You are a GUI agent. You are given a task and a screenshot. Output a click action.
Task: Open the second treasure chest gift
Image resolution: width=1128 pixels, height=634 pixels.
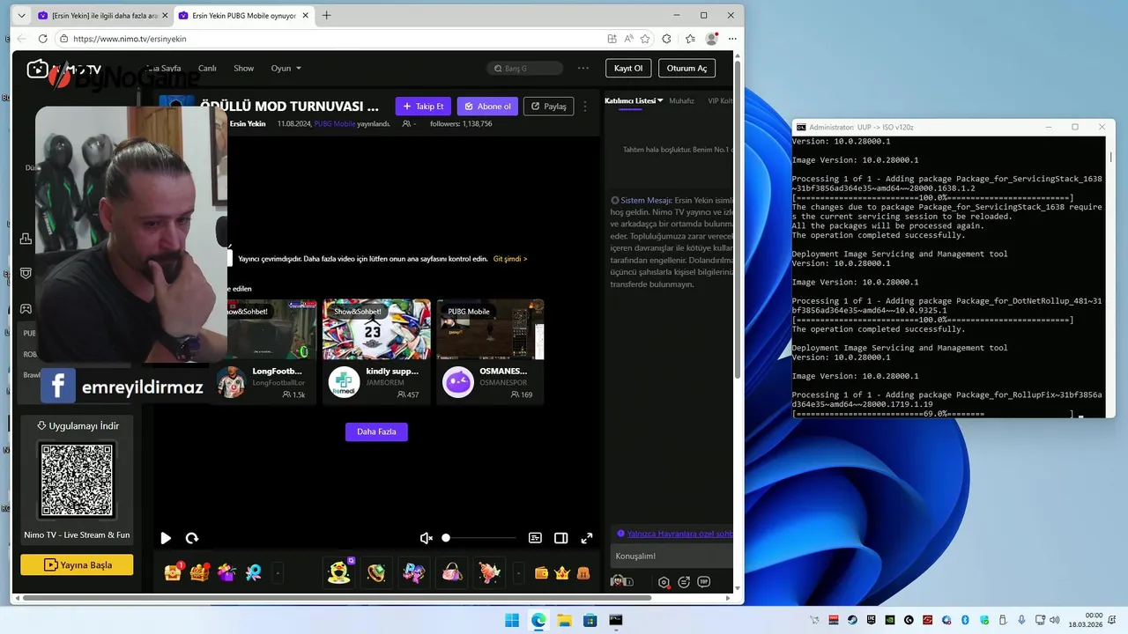[x=200, y=572]
